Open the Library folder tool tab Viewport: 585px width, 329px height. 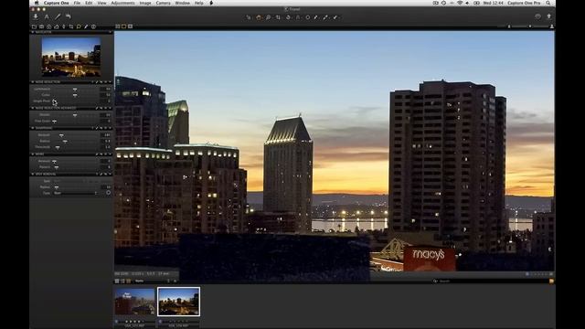pos(34,27)
